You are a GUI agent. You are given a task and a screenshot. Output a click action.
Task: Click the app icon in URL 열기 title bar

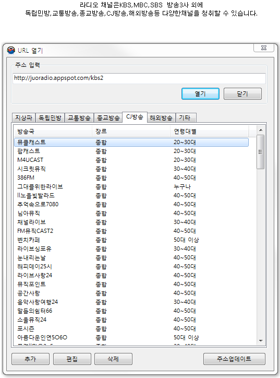click(11, 50)
